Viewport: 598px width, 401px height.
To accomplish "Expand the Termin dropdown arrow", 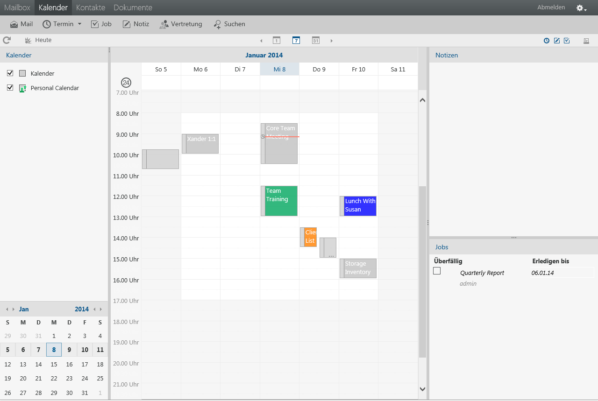I will (79, 24).
